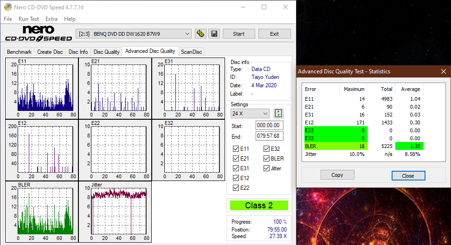Select the Advanced Disc Quality tab
Screen dimensions: 451x245
(150, 51)
